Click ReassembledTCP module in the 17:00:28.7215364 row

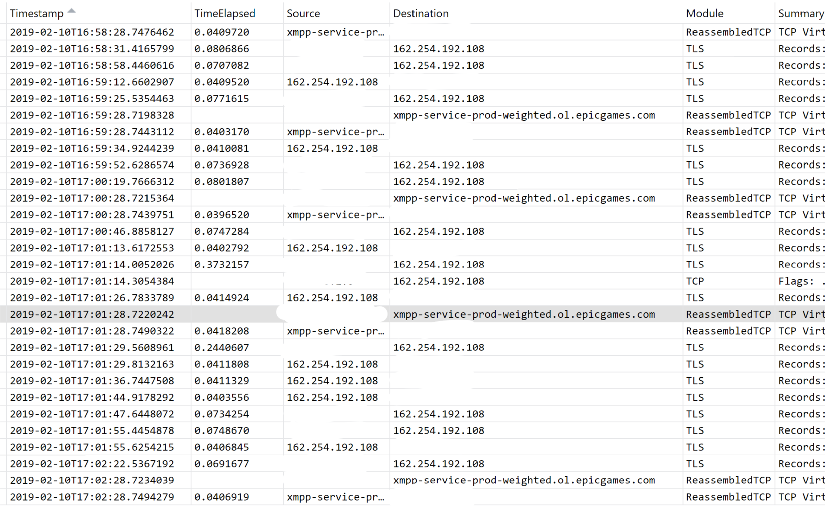[728, 198]
